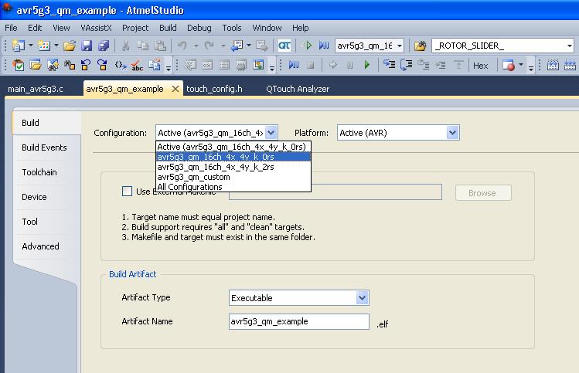
Task: Open the File menu
Action: (11, 28)
